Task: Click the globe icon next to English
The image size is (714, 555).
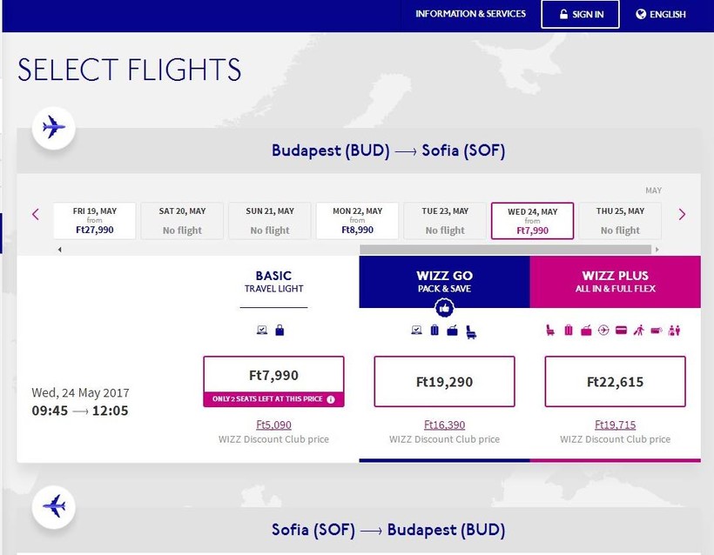Action: tap(641, 15)
